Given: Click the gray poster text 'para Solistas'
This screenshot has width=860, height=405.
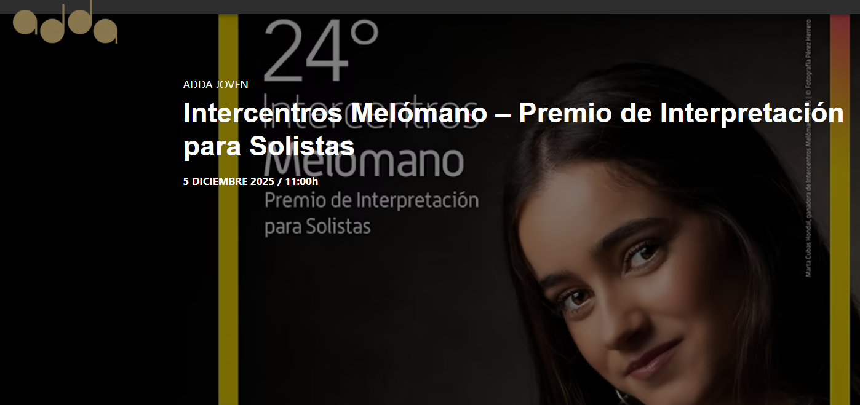Looking at the screenshot, I should [x=317, y=227].
